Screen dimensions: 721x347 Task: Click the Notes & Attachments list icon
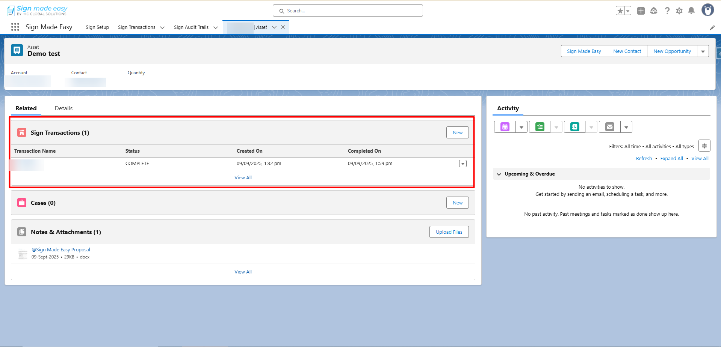[22, 232]
